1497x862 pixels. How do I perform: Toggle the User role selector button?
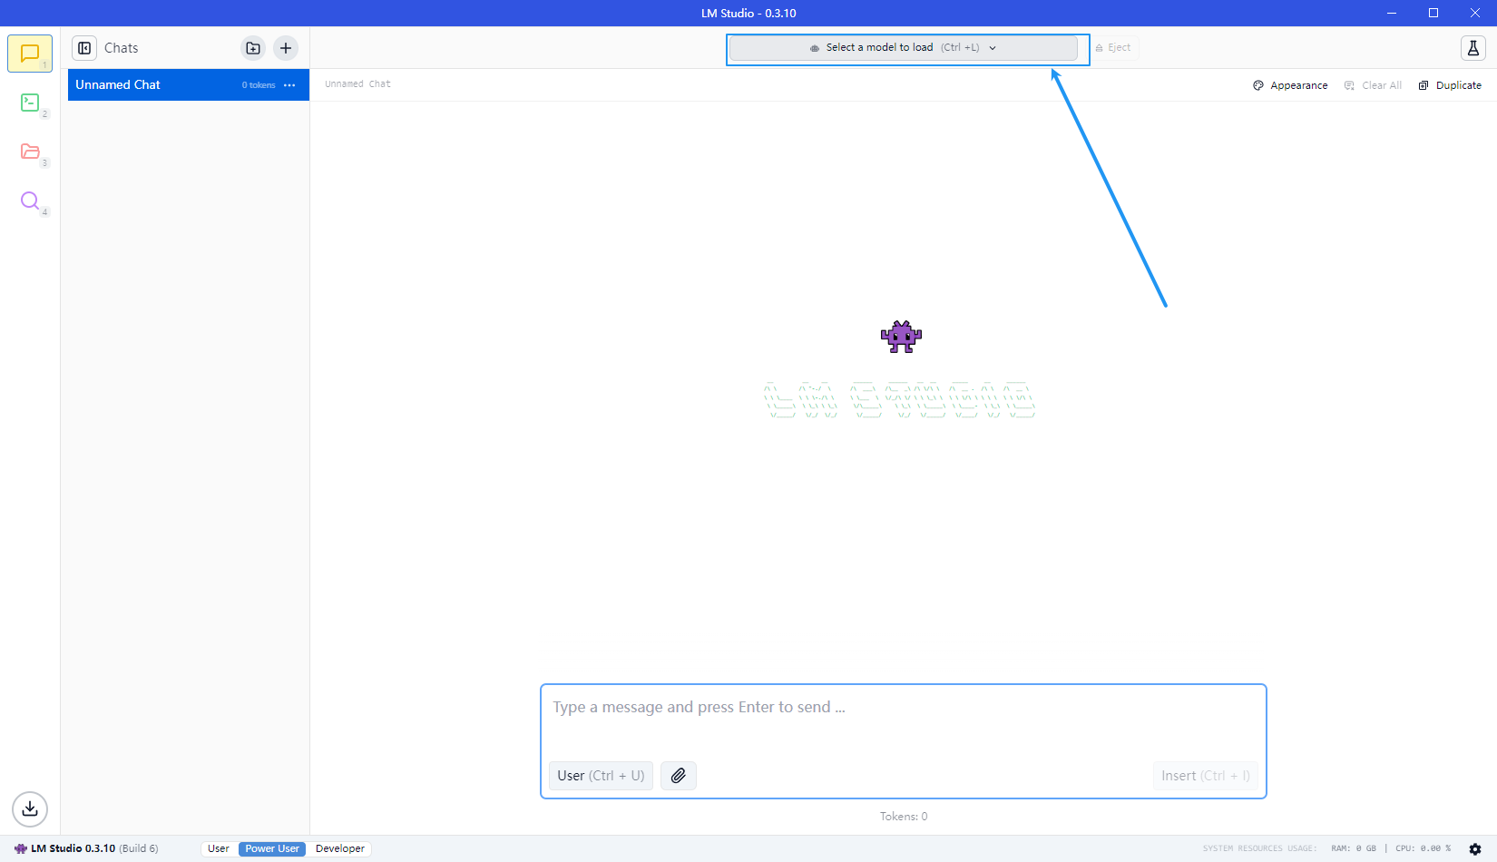pos(601,776)
